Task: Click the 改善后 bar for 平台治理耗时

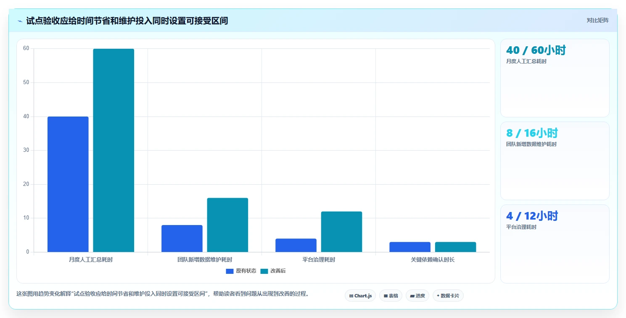Action: click(x=341, y=232)
